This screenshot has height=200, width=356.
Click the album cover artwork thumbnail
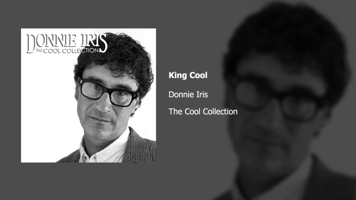pyautogui.click(x=88, y=95)
